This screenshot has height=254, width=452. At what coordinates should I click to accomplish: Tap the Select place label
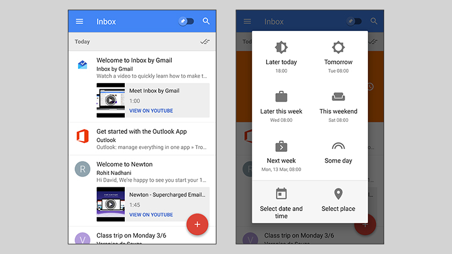pyautogui.click(x=338, y=208)
